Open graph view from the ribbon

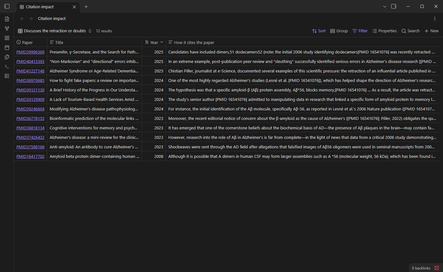tap(7, 28)
